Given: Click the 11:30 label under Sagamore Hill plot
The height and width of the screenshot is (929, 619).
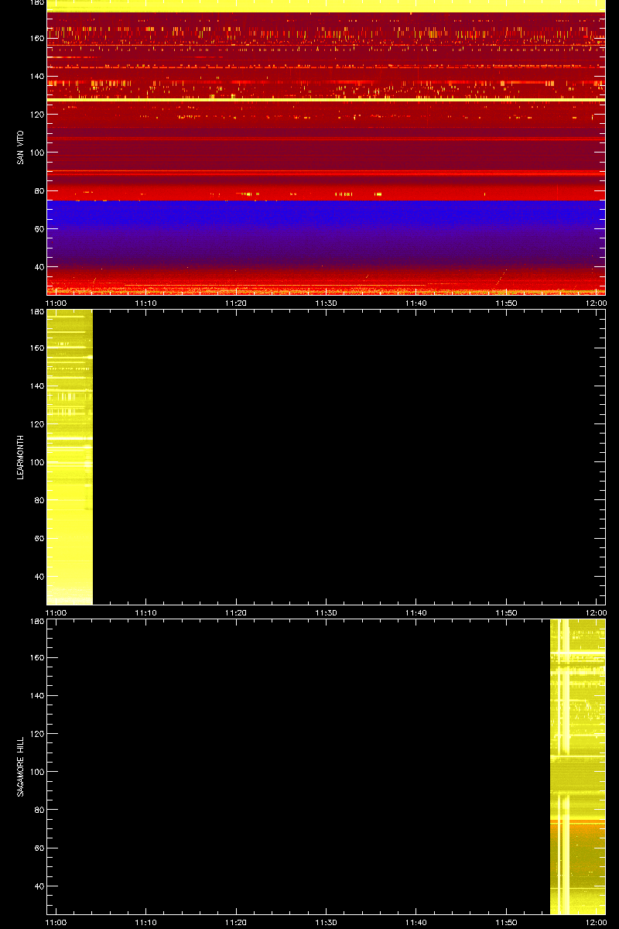Looking at the screenshot, I should [326, 922].
